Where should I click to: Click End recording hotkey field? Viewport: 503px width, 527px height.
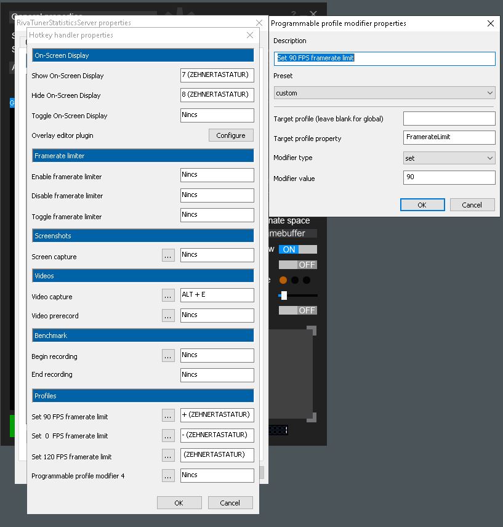pos(217,375)
